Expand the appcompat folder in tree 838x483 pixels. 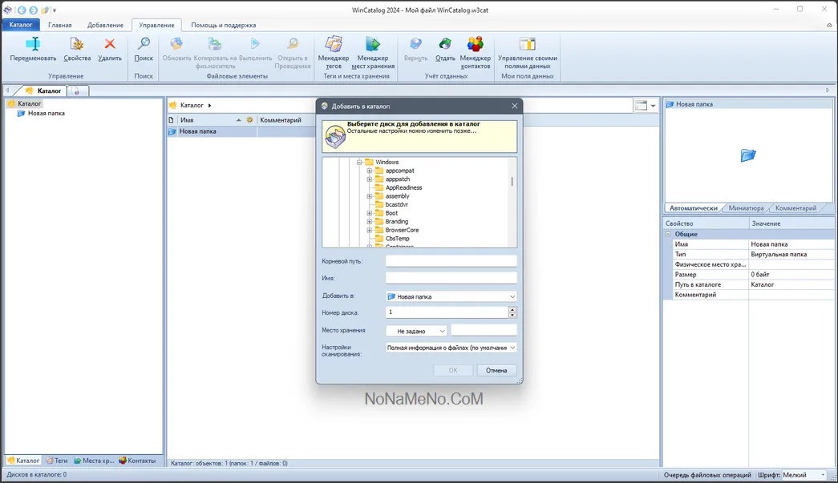370,171
